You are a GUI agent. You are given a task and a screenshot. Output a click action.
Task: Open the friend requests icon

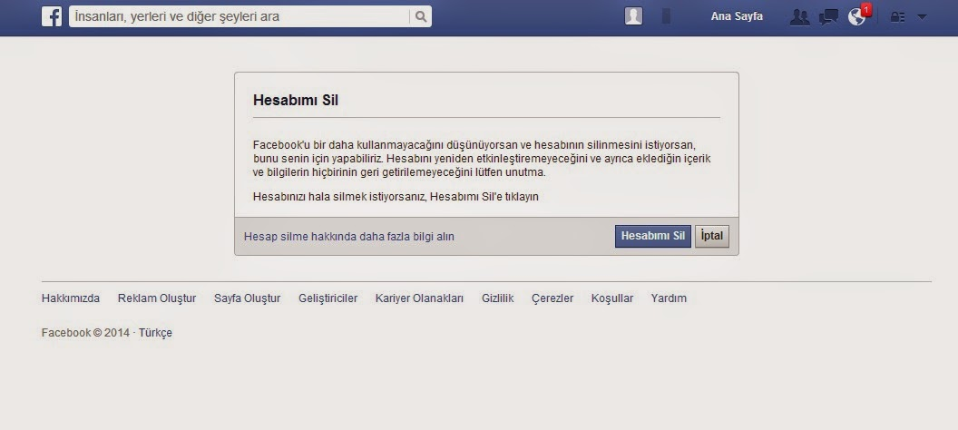coord(799,17)
